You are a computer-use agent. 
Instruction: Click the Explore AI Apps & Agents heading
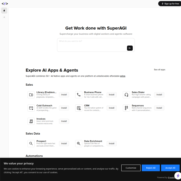point(52,70)
